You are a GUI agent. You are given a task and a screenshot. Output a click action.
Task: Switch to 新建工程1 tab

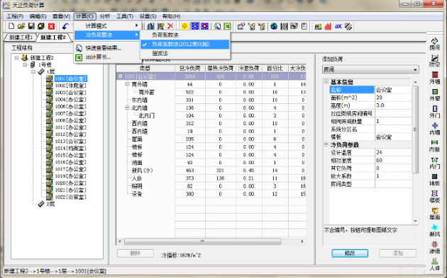21,37
